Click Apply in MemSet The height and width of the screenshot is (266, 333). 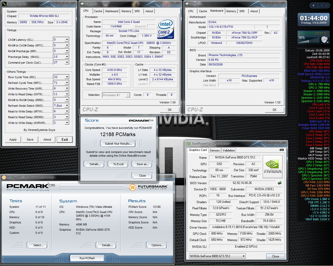[13, 139]
